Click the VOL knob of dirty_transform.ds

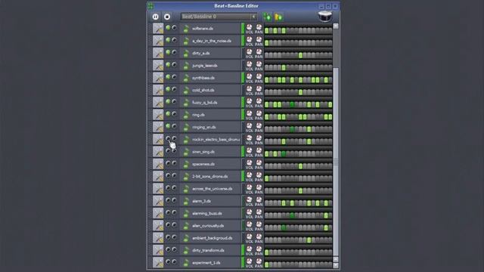point(249,249)
